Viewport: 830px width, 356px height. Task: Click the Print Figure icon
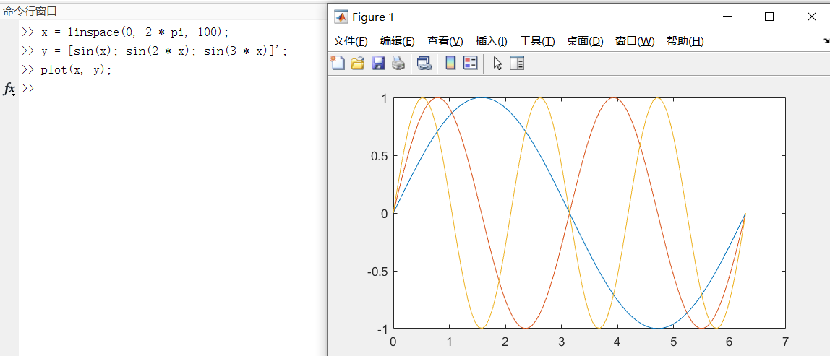398,64
